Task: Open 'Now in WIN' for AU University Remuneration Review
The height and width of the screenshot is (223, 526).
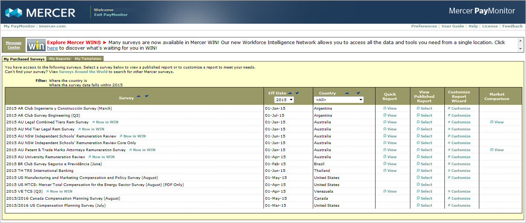Action: (x=101, y=157)
